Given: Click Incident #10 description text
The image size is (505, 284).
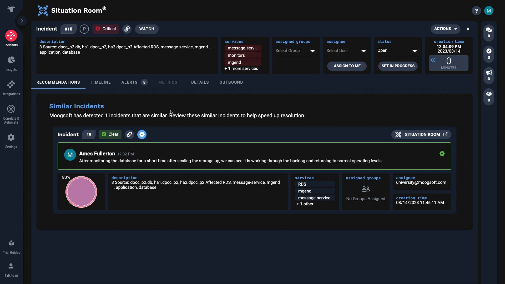Looking at the screenshot, I should click(x=126, y=49).
